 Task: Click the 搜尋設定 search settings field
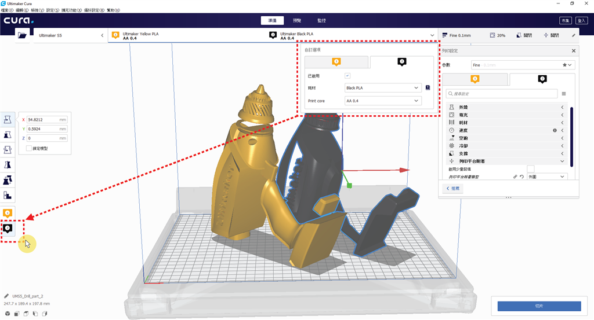click(x=502, y=93)
